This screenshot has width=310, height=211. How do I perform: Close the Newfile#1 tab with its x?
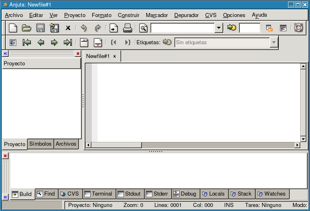click(115, 56)
